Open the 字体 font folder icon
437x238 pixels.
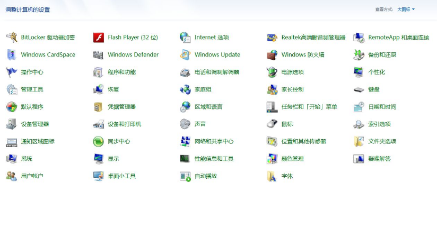point(272,176)
